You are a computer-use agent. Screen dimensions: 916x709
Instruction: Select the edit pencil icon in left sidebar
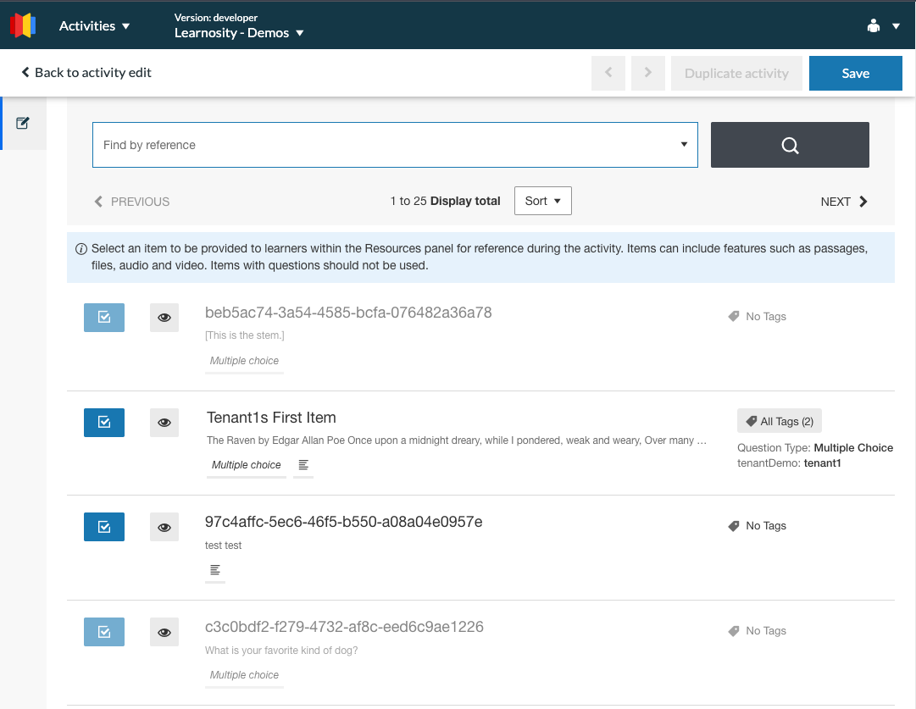[23, 121]
